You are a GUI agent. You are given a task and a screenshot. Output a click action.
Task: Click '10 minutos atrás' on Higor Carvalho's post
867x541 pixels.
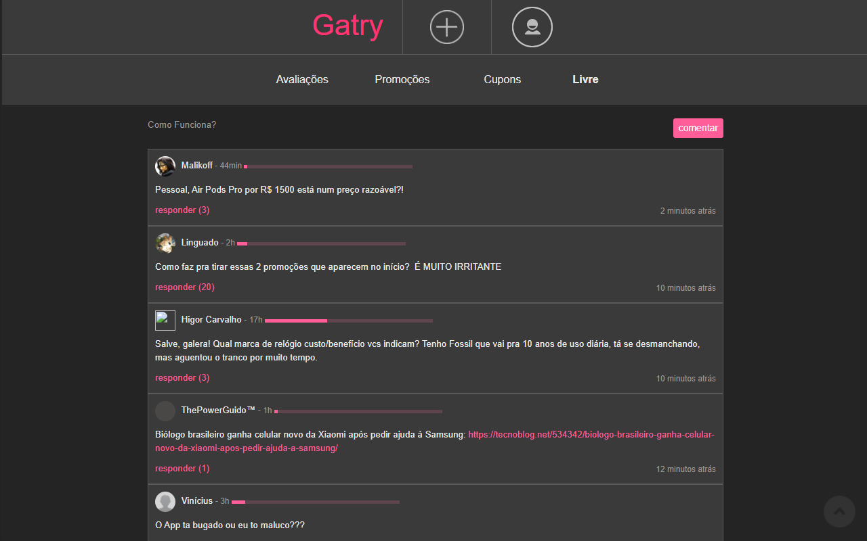coord(685,379)
